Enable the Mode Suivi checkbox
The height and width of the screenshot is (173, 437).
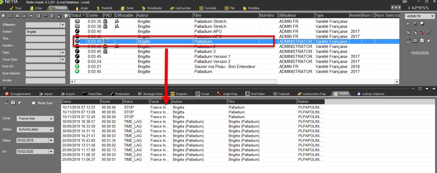click(34, 103)
